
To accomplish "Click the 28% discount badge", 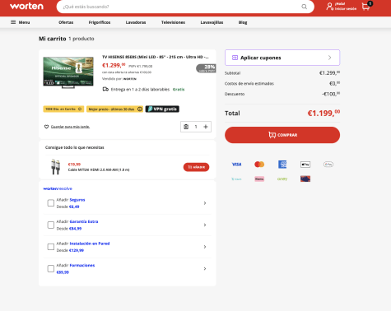I will coord(206,68).
